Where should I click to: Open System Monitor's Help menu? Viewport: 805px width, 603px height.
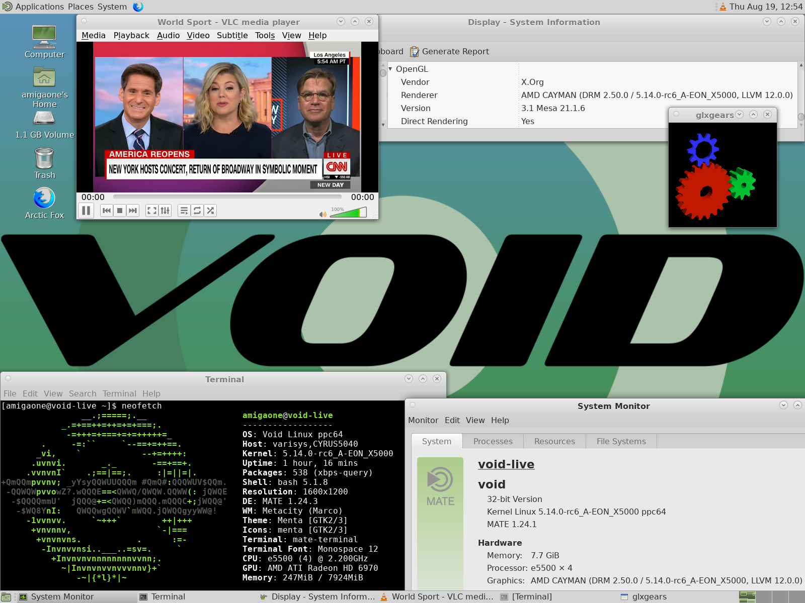[x=500, y=420]
